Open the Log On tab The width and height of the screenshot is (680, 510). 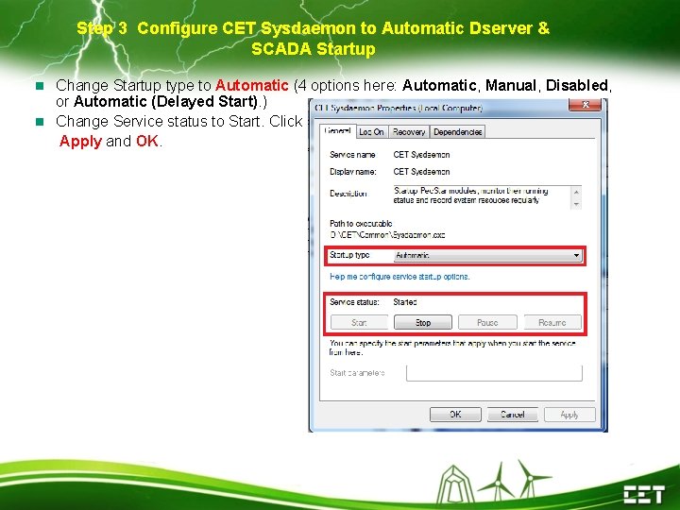(372, 132)
